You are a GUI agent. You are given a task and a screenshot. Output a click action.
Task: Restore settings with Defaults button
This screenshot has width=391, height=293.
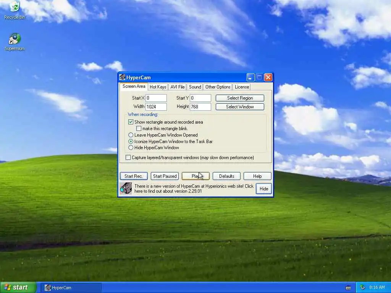[226, 176]
